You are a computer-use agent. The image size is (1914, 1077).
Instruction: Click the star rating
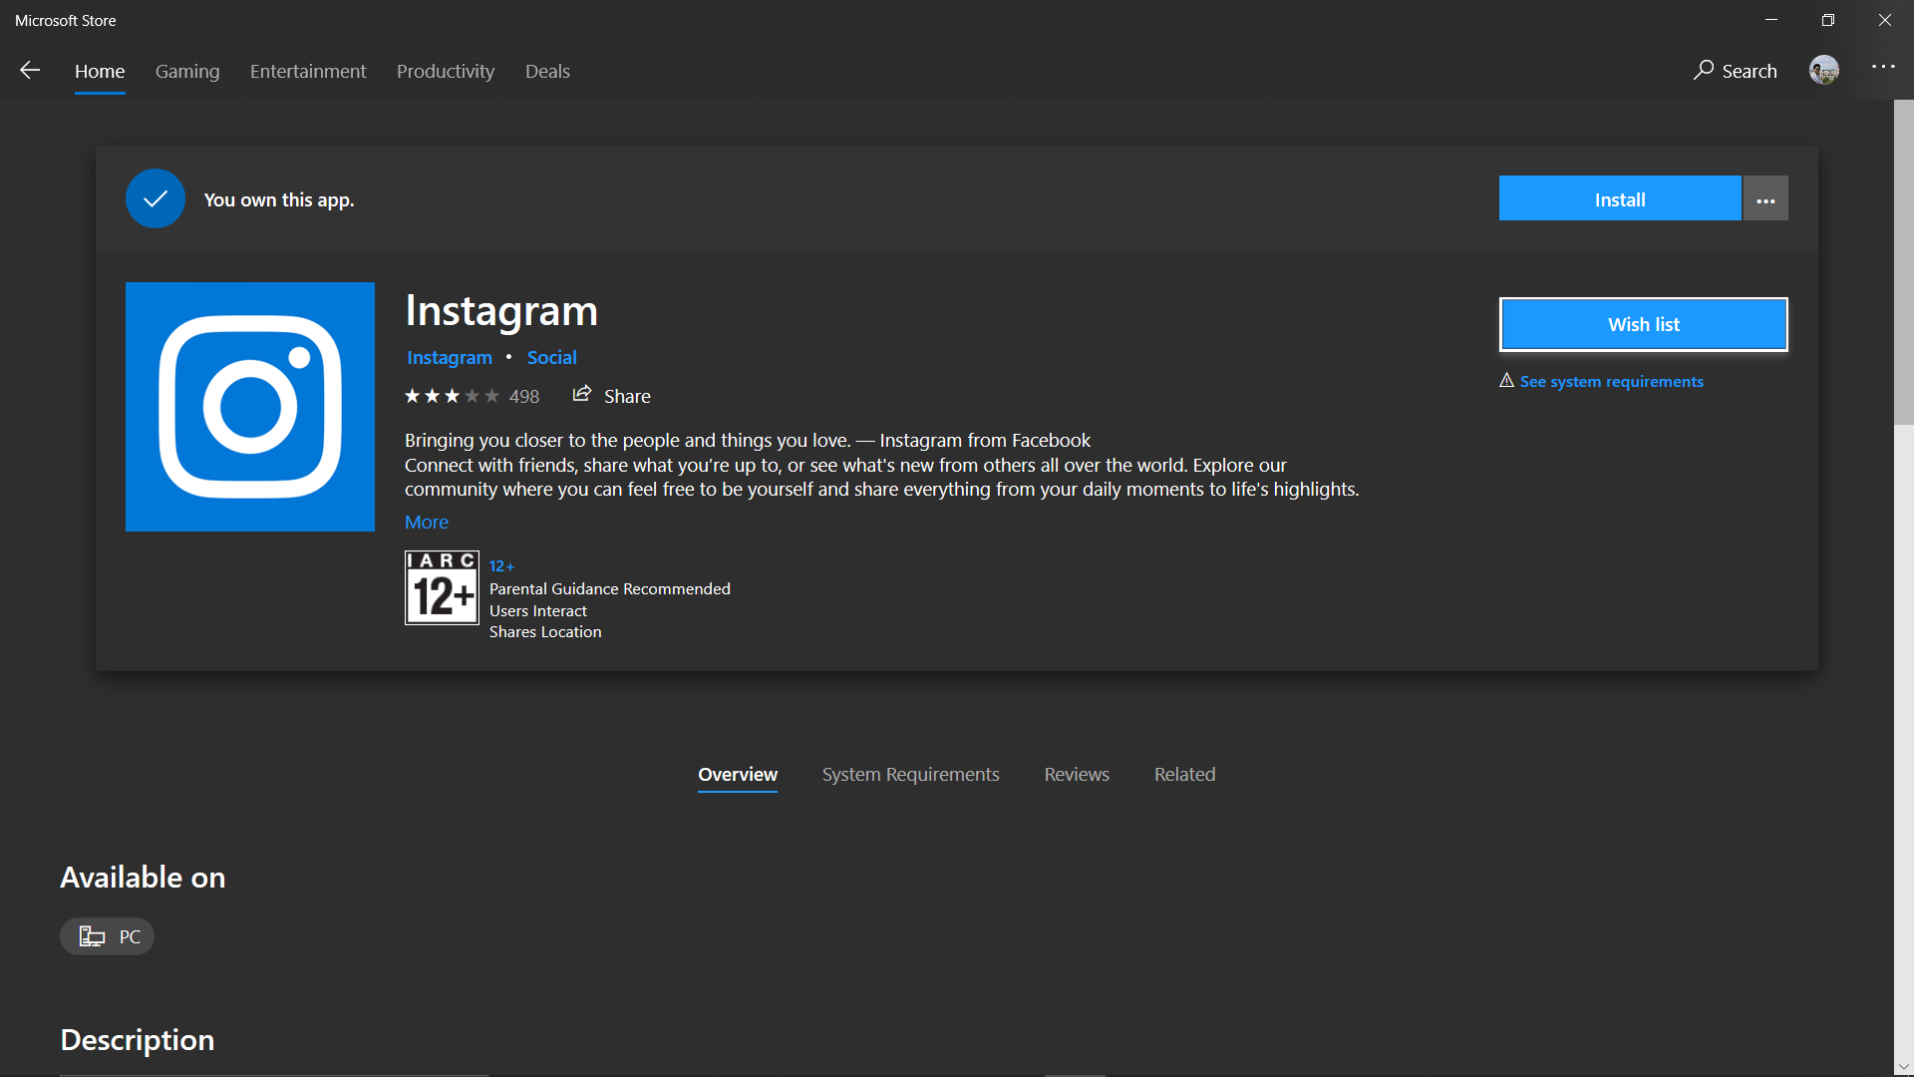coord(452,396)
